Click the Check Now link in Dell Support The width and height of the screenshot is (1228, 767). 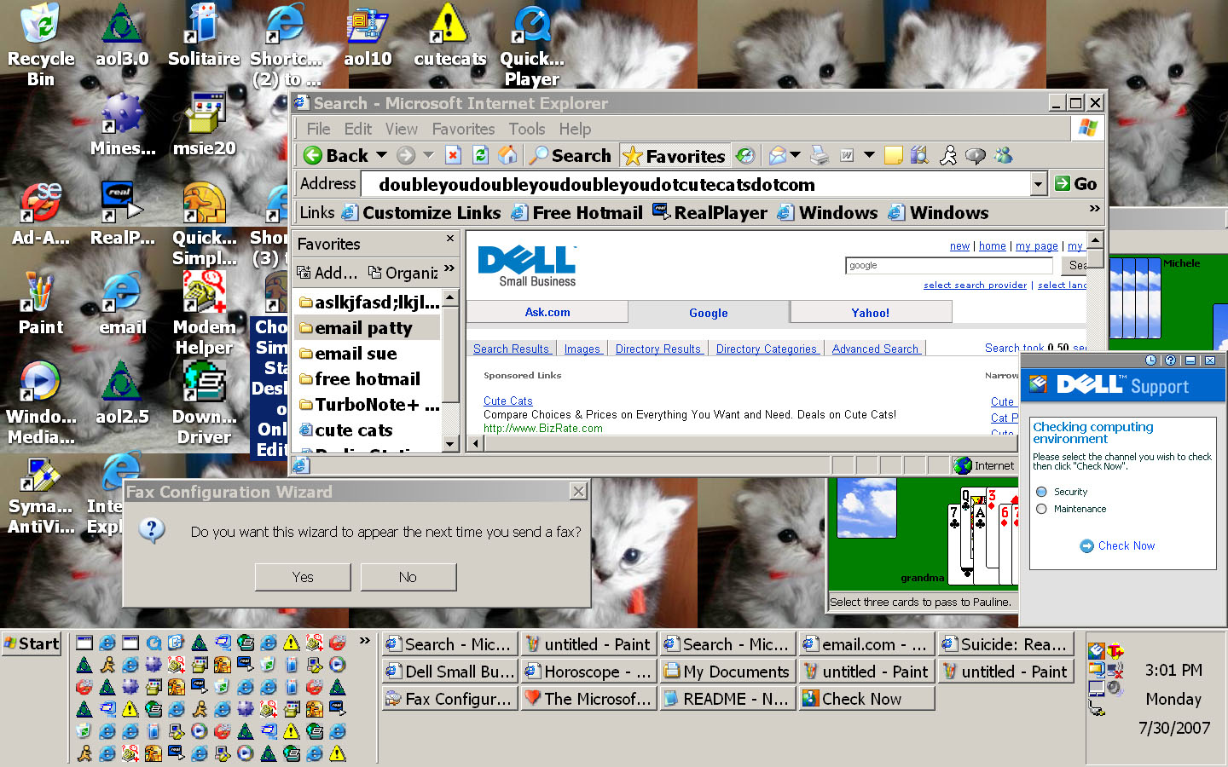click(x=1117, y=546)
